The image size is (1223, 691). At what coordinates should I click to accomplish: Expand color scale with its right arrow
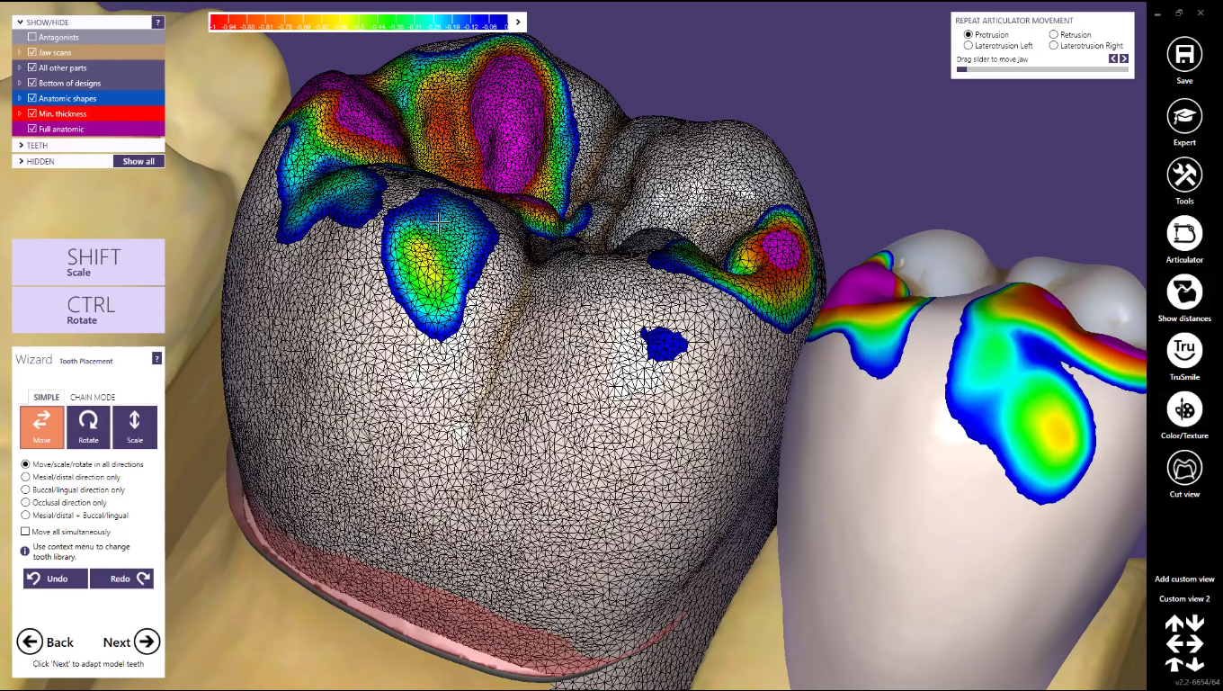[517, 22]
